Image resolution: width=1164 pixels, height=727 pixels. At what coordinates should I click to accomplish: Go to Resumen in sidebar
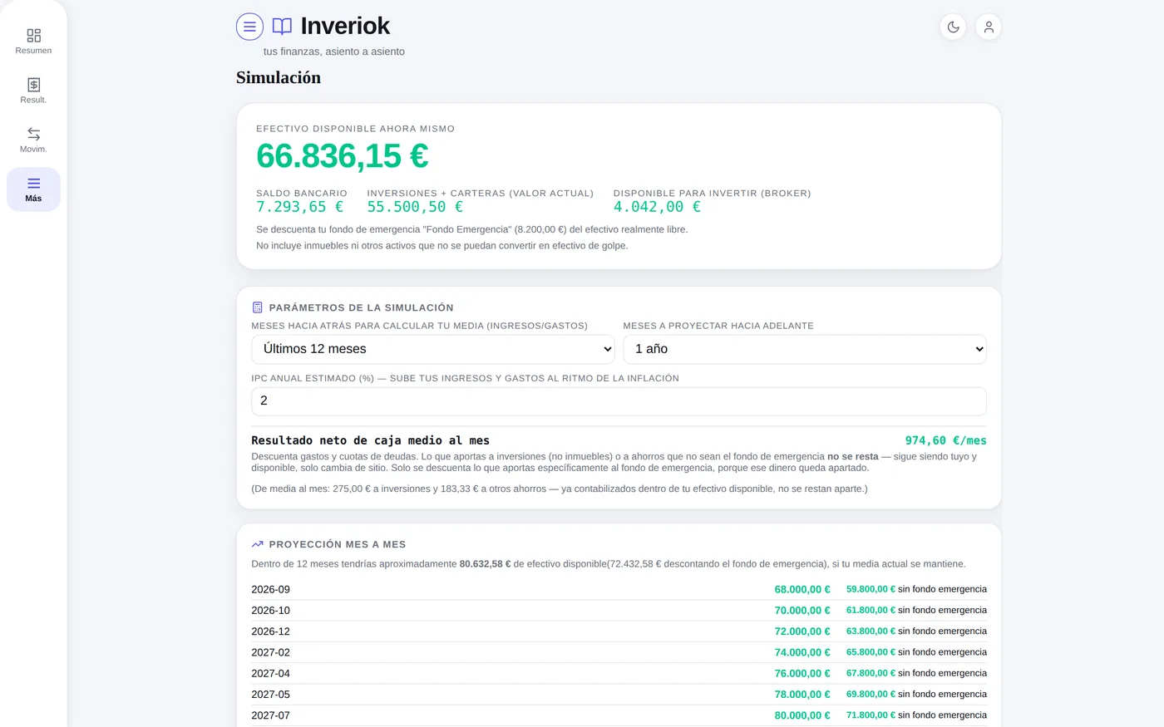[33, 42]
